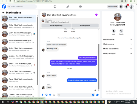Screen dimensions: 137x104
Task: Click the 'Hello, is this still available?' message
Action: 56,45
